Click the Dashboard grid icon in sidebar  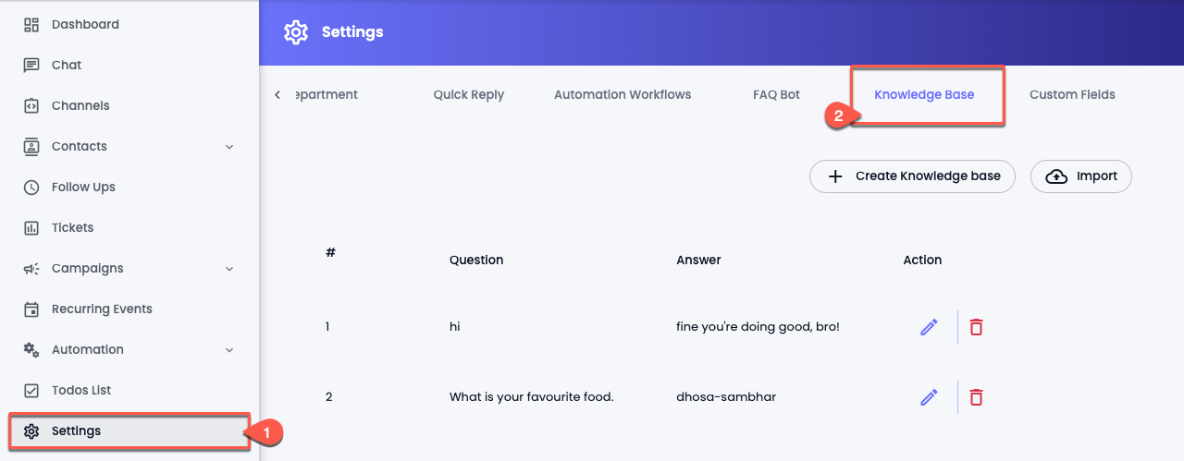point(31,25)
